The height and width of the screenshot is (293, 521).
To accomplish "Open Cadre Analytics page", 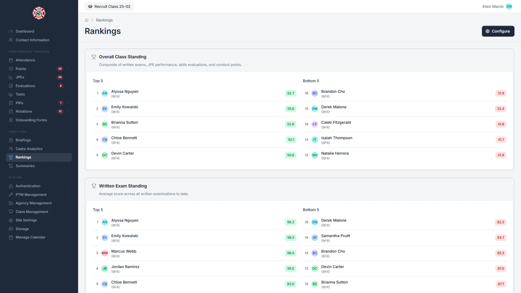I will [x=39, y=149].
